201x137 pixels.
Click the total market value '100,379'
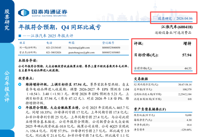187,89
